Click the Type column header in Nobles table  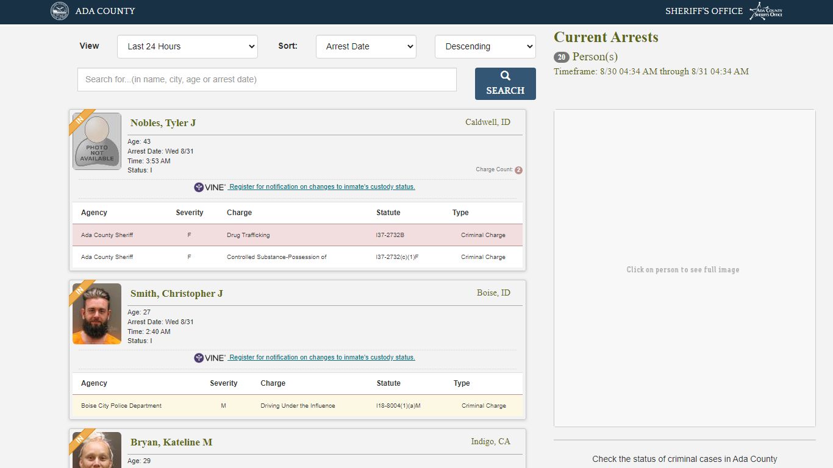pyautogui.click(x=460, y=213)
